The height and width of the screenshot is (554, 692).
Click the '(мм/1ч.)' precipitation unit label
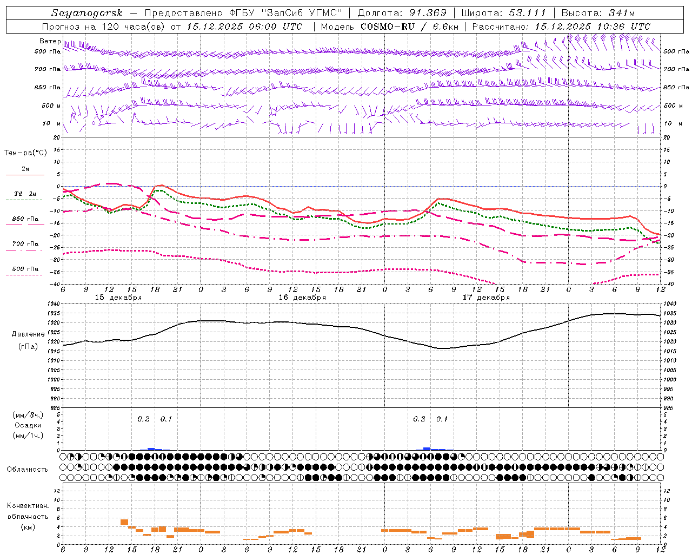tap(28, 436)
